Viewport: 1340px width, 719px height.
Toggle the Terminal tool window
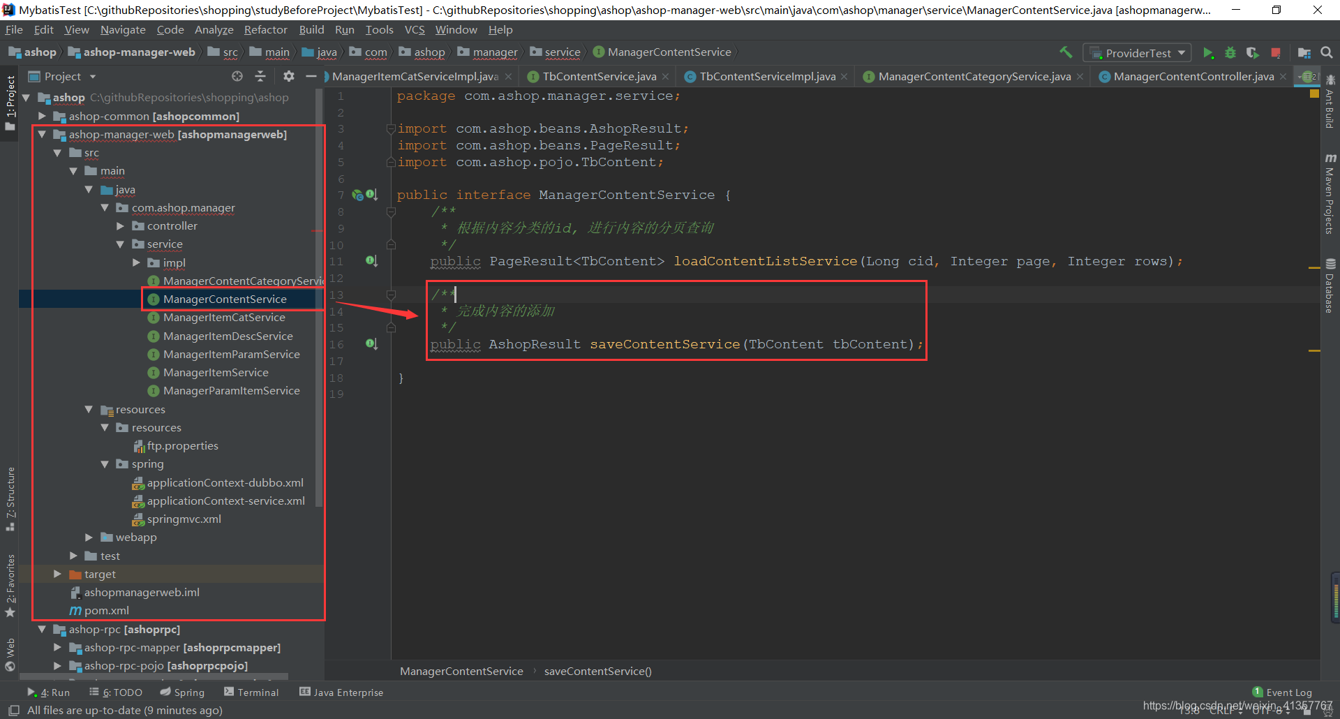tap(251, 692)
